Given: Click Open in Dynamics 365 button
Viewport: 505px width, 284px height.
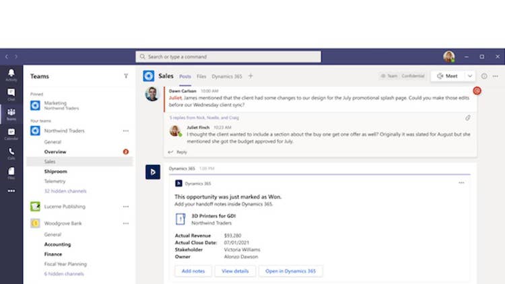Looking at the screenshot, I should pyautogui.click(x=291, y=271).
